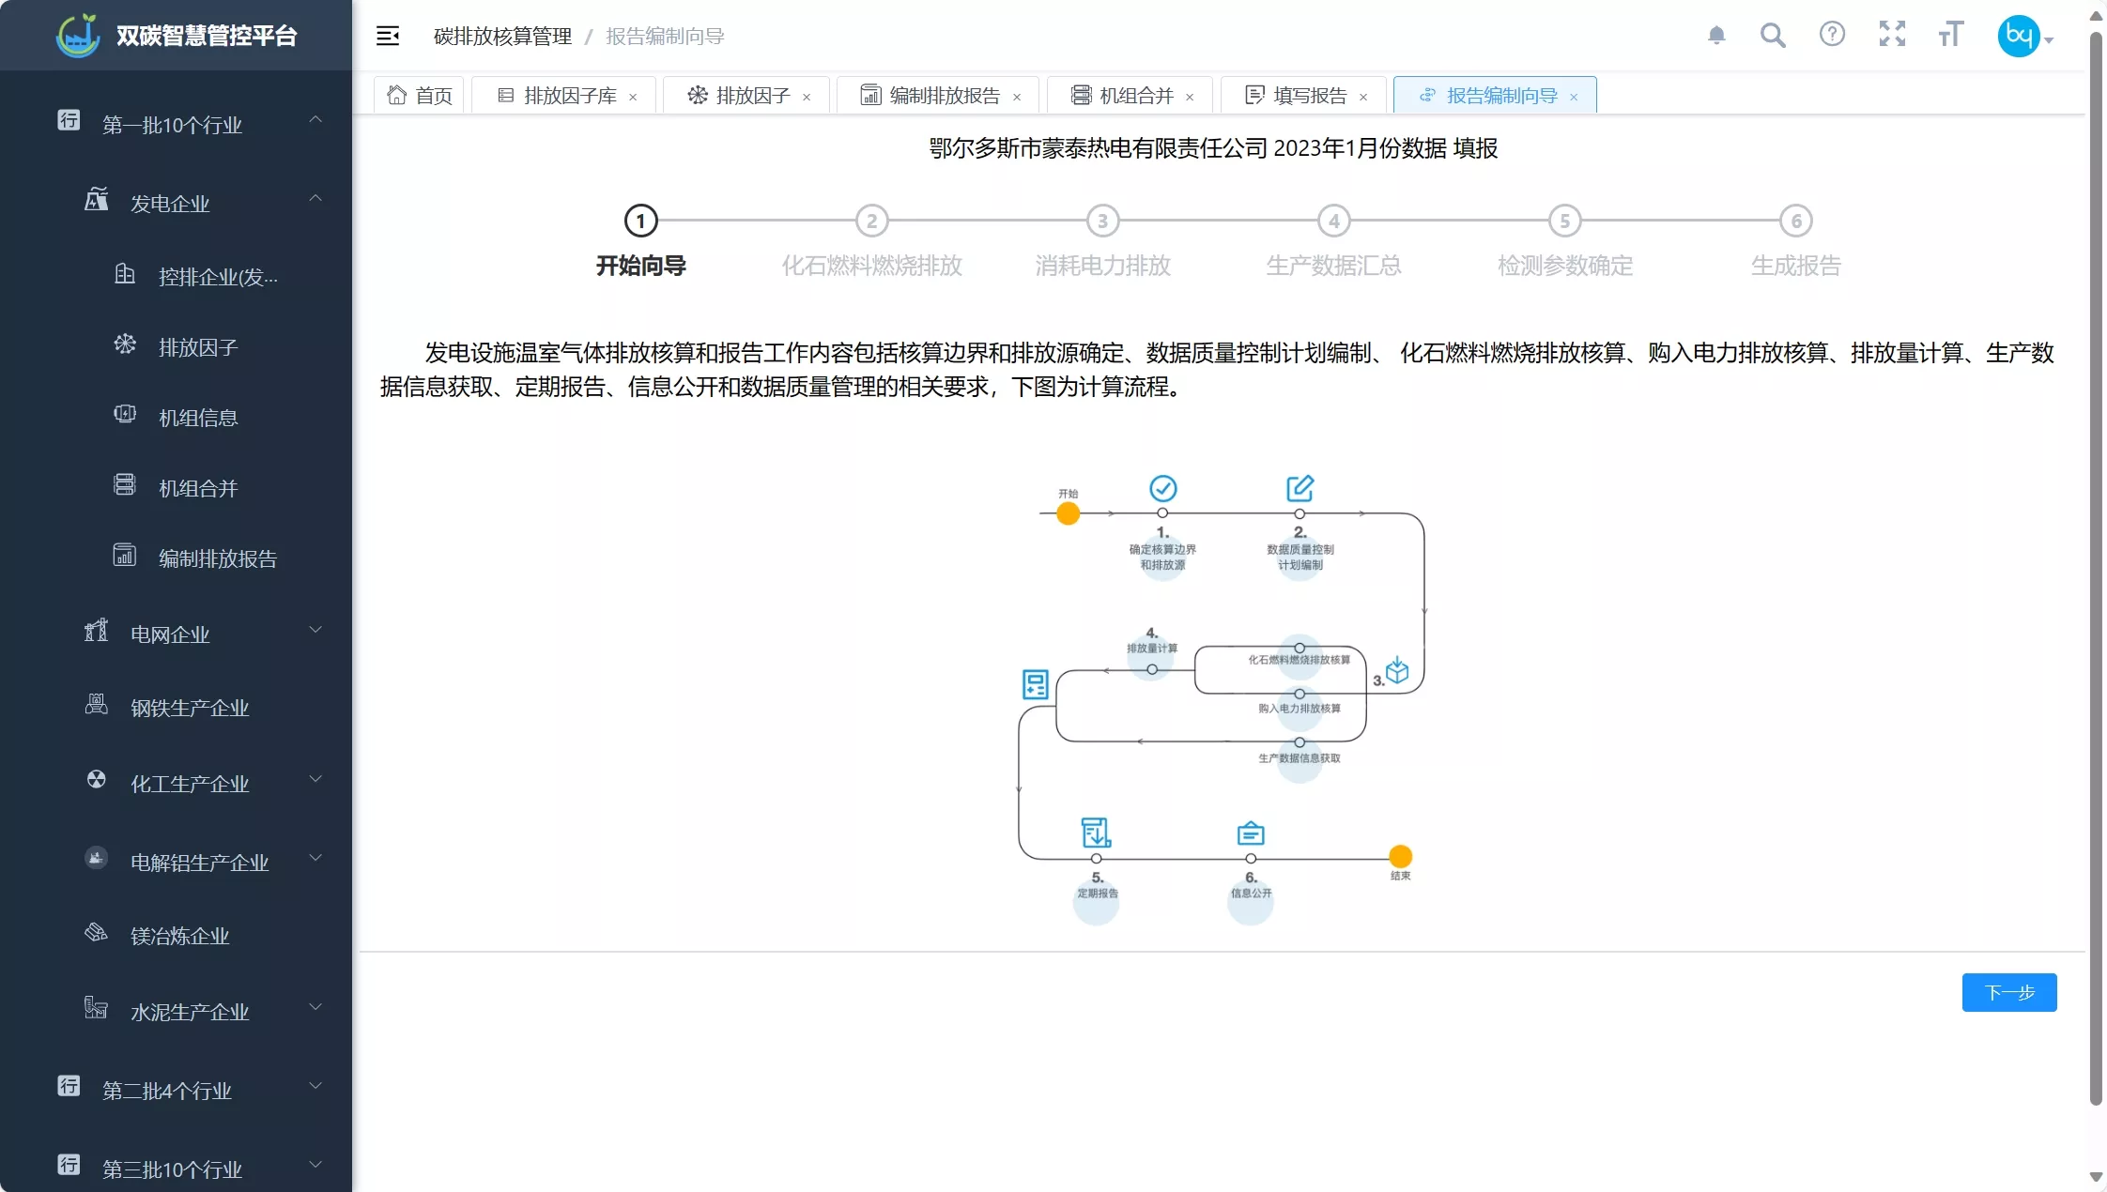Collapse the 第一批10个行业 chevron
The height and width of the screenshot is (1192, 2107).
point(315,120)
